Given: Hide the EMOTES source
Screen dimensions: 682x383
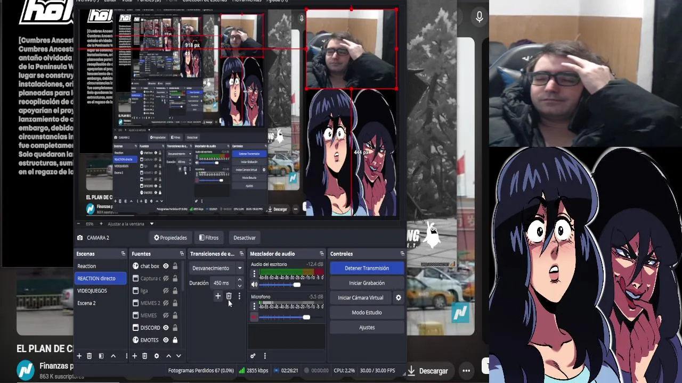Looking at the screenshot, I should click(x=166, y=340).
